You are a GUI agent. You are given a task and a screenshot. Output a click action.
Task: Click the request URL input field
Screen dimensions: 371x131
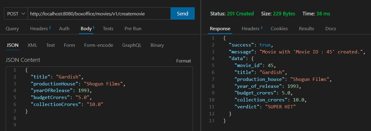pyautogui.click(x=99, y=14)
